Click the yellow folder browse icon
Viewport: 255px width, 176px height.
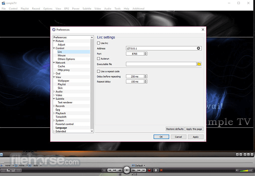(199, 64)
